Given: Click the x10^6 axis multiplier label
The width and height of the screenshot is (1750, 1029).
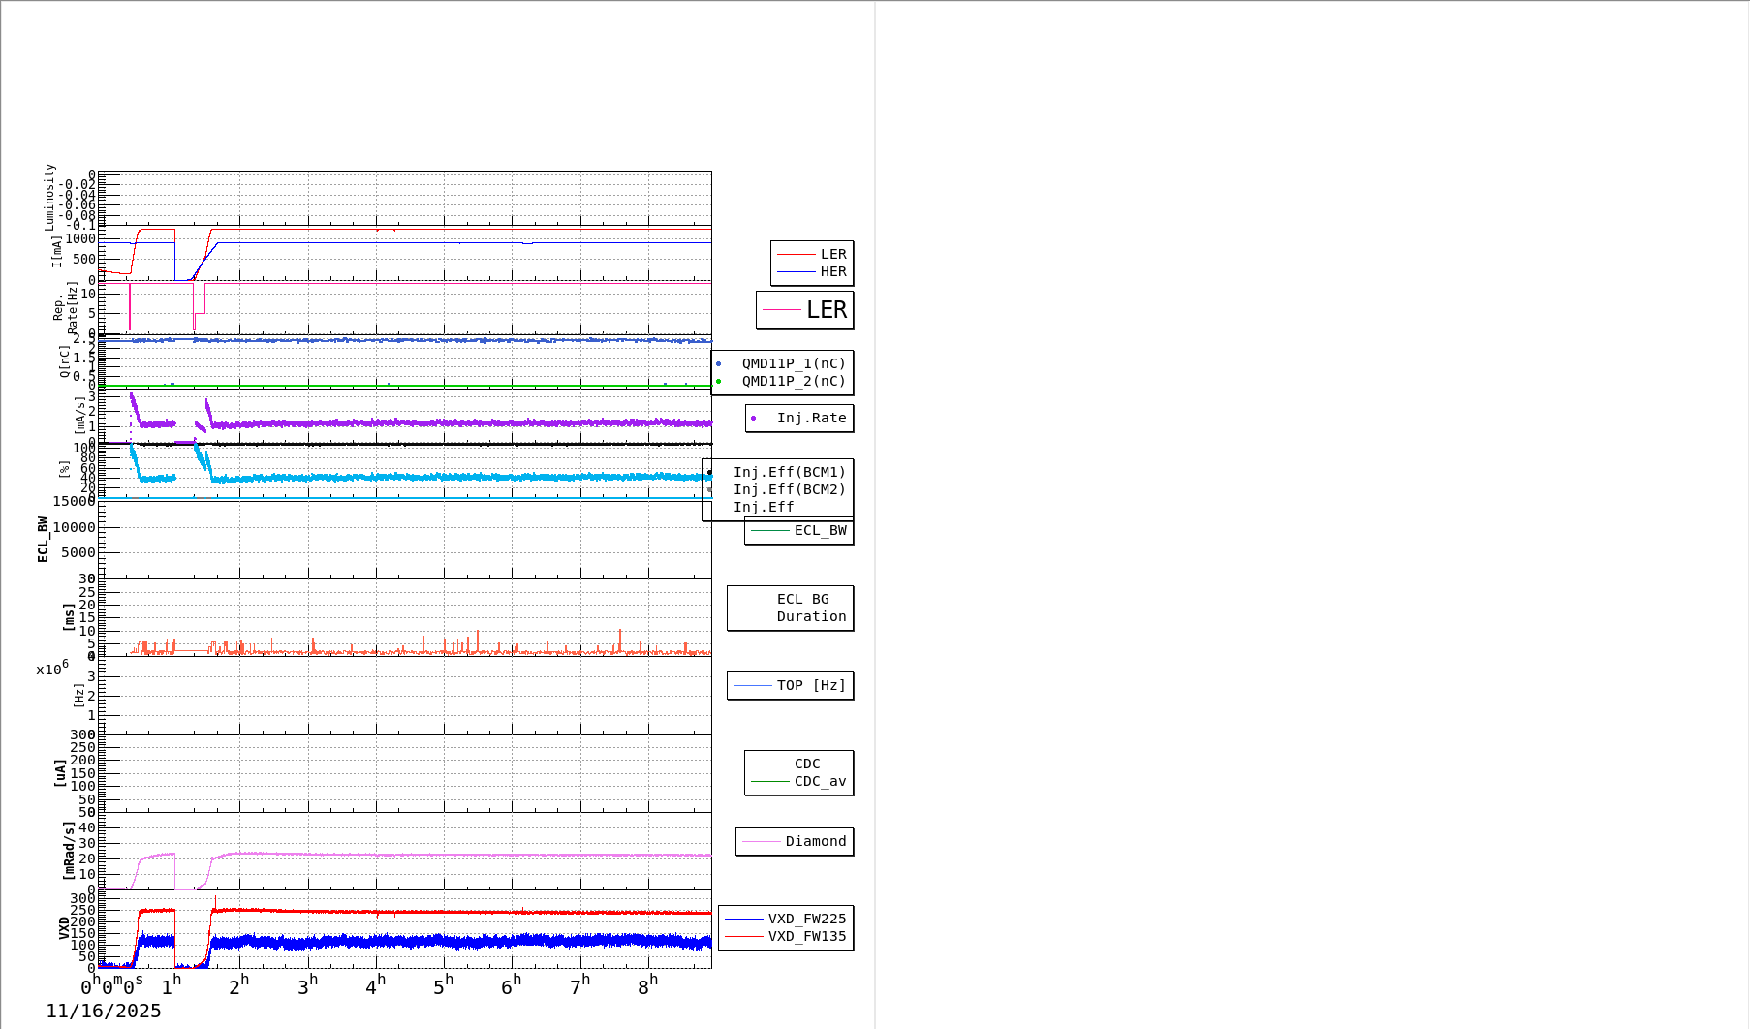Looking at the screenshot, I should click(x=52, y=669).
